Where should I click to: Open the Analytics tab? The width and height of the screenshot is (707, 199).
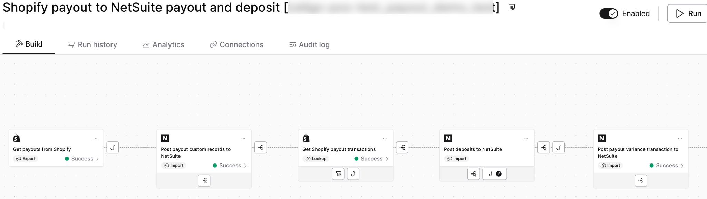[x=164, y=44]
